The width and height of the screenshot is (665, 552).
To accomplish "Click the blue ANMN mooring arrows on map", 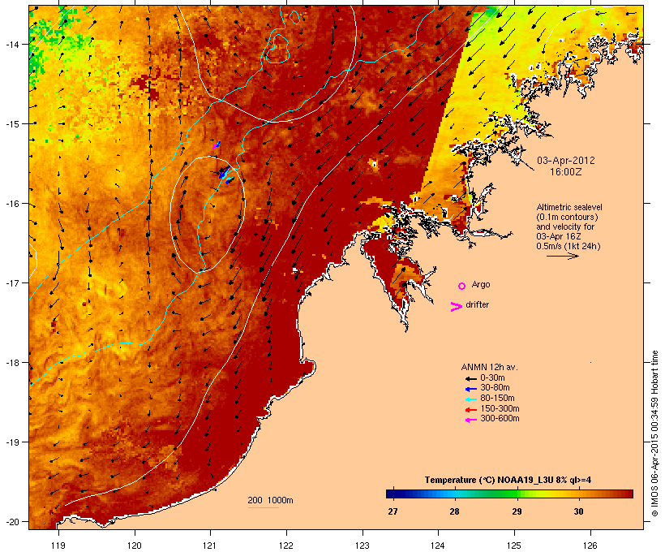I will tap(225, 175).
